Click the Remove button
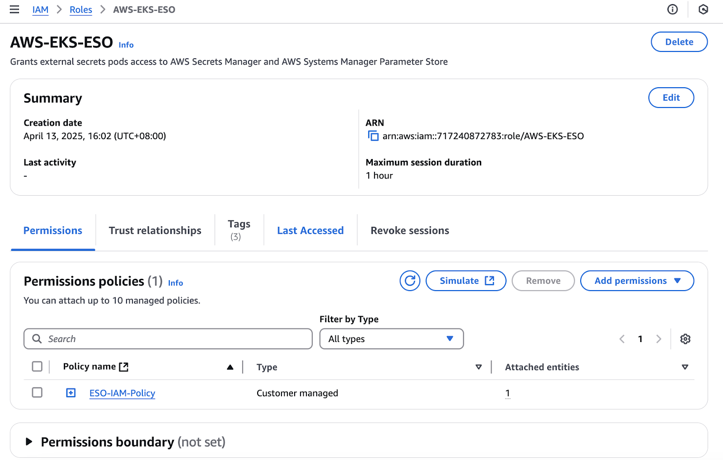Image resolution: width=723 pixels, height=460 pixels. (543, 281)
